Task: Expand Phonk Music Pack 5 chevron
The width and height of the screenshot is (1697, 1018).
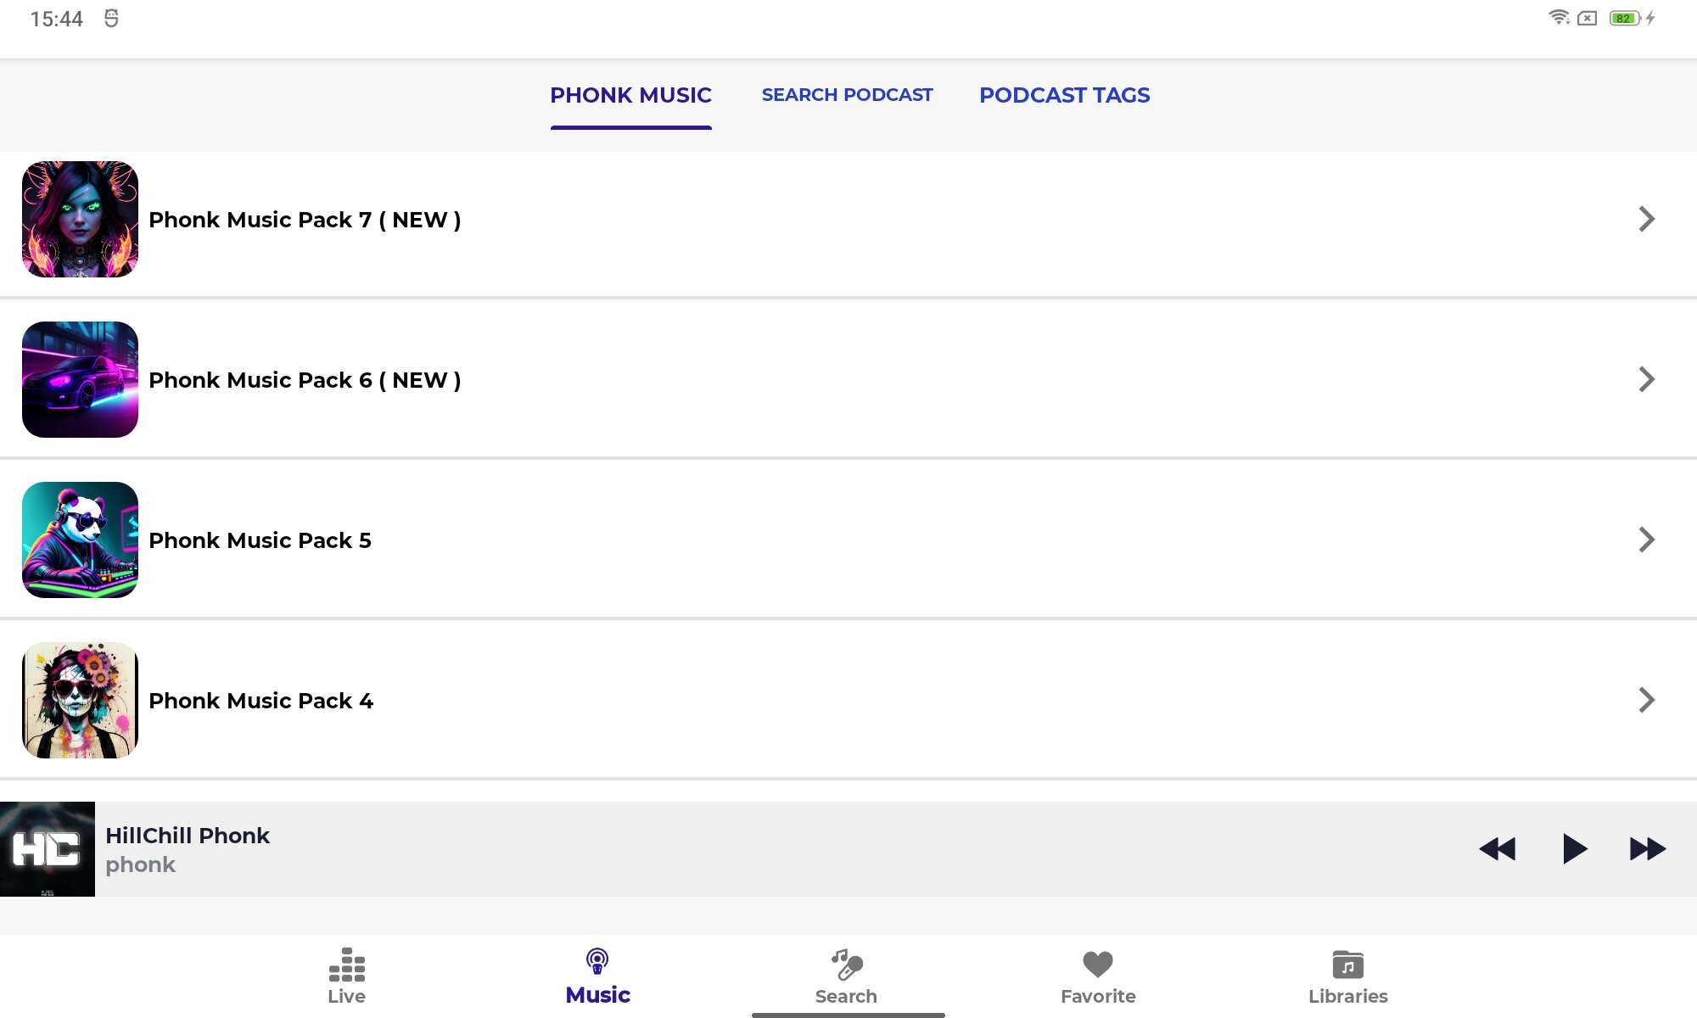Action: click(1646, 540)
